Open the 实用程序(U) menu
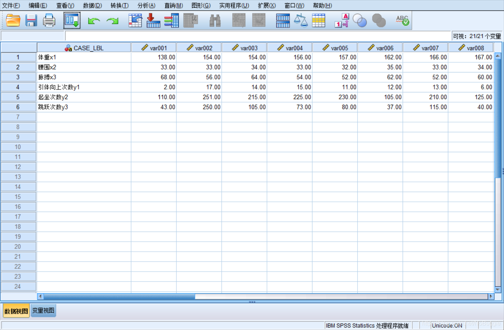This screenshot has width=504, height=330. coord(234,5)
